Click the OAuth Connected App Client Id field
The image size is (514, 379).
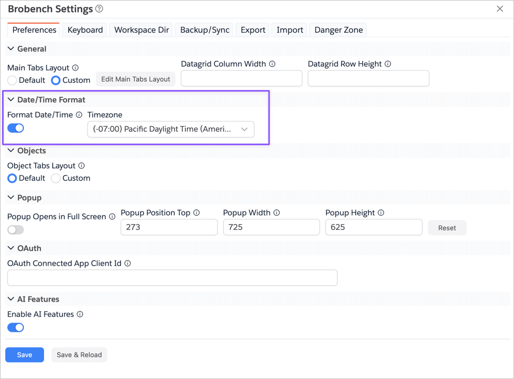click(x=172, y=278)
